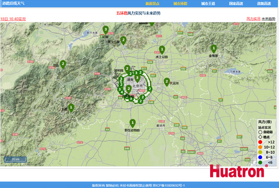Image resolution: width=279 pixels, height=188 pixels.
Task: Switch to the 城市环路 tab
Action: [180, 3]
